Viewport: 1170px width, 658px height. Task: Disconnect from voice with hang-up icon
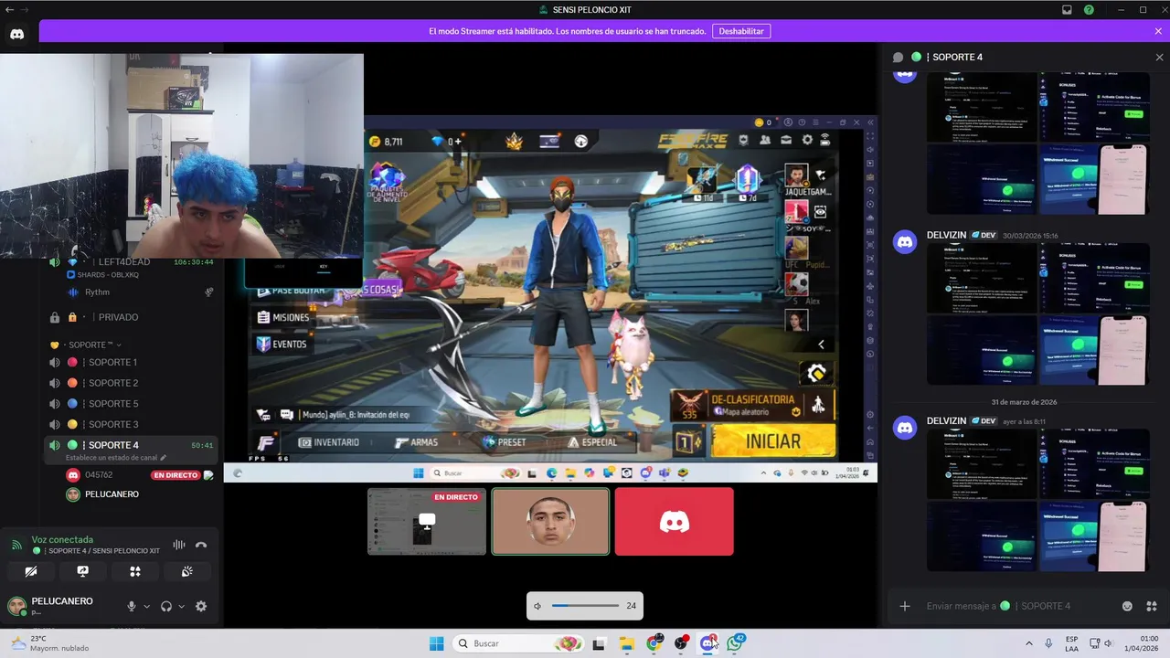click(201, 545)
